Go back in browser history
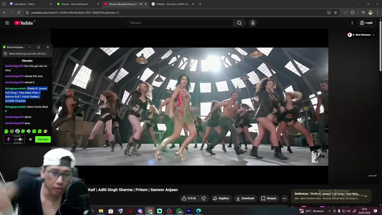 [4, 13]
